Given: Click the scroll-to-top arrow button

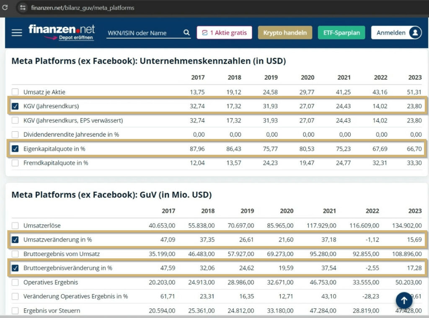Looking at the screenshot, I should point(404,300).
